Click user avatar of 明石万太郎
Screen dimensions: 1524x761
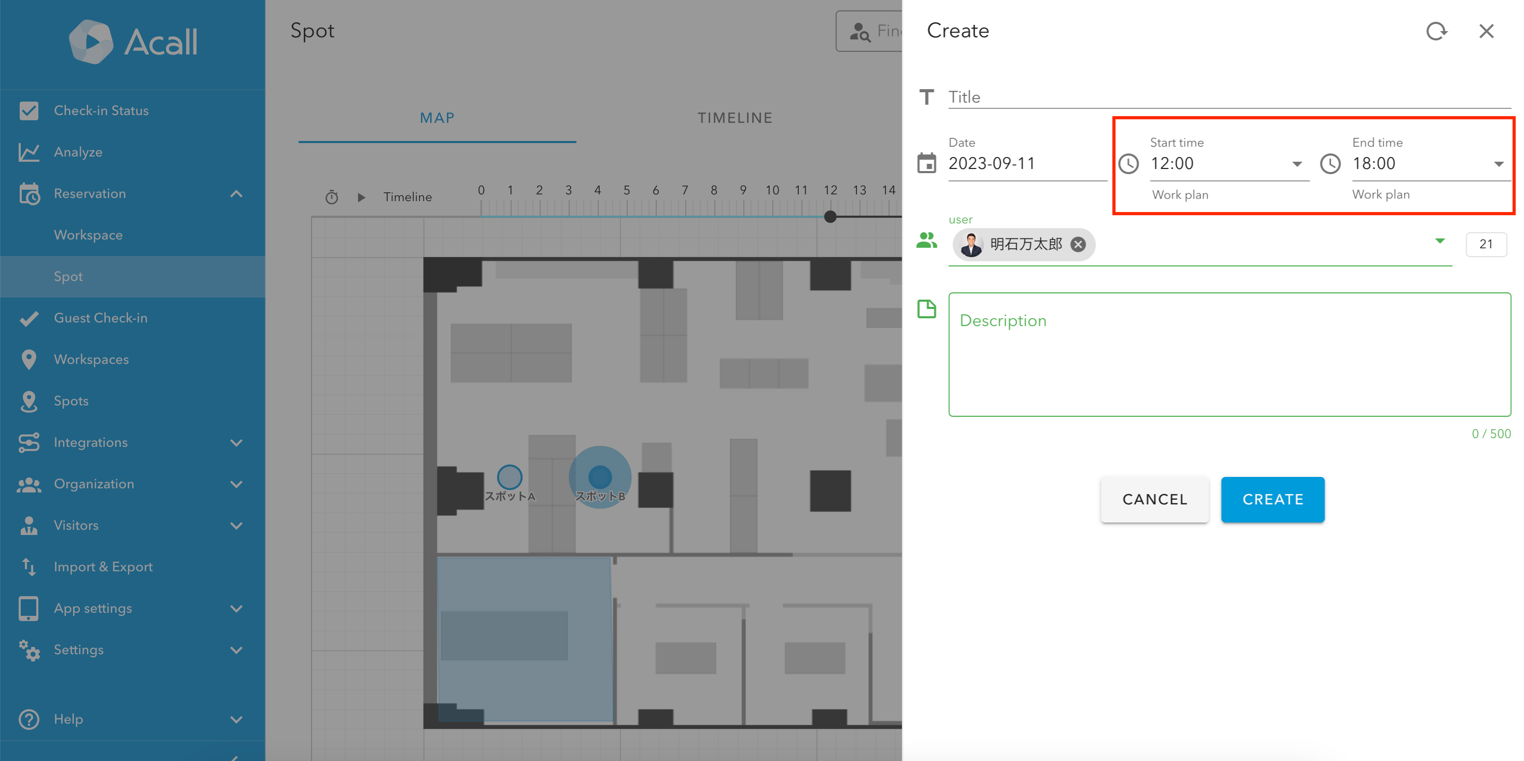coord(971,244)
